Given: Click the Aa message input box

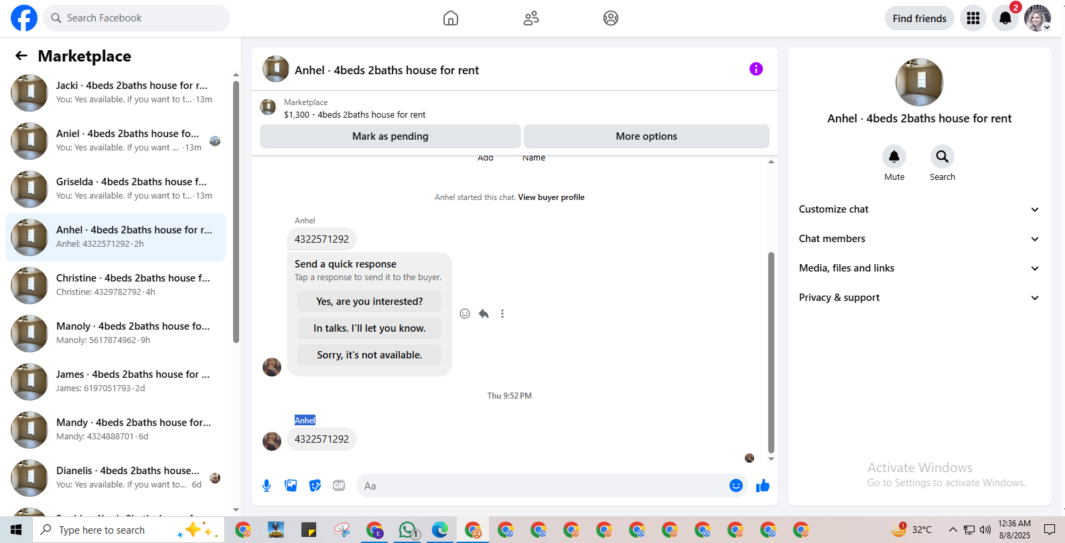Looking at the screenshot, I should 543,486.
